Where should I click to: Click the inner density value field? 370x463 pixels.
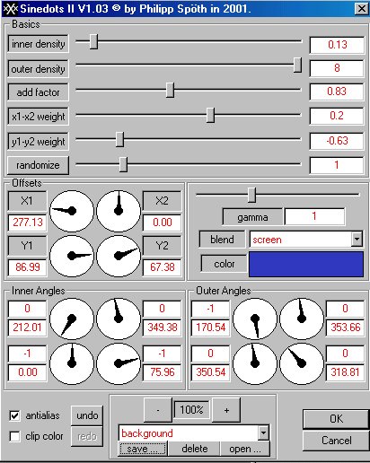[337, 45]
